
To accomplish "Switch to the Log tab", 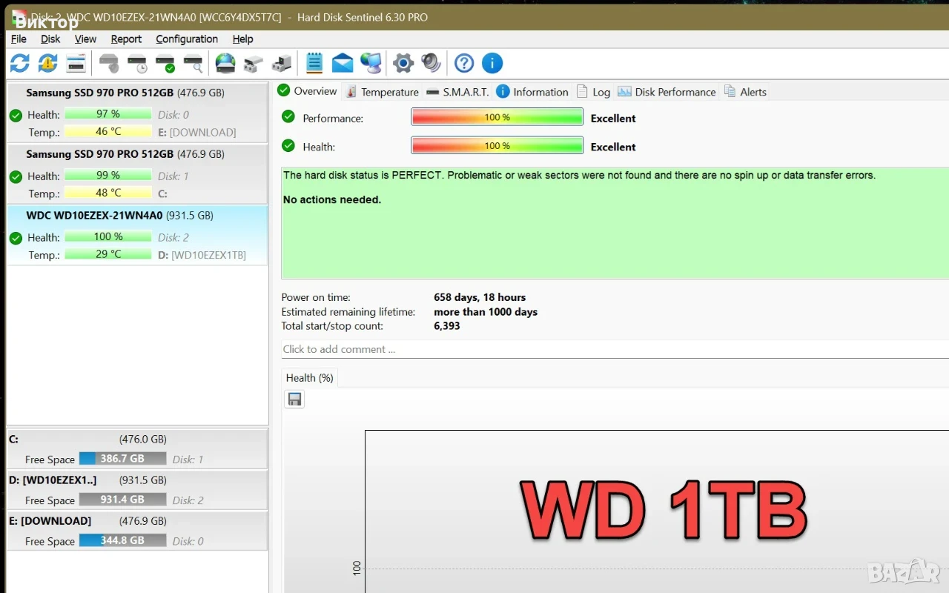I will coord(593,92).
